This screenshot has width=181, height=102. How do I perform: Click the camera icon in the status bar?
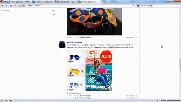coord(11,101)
